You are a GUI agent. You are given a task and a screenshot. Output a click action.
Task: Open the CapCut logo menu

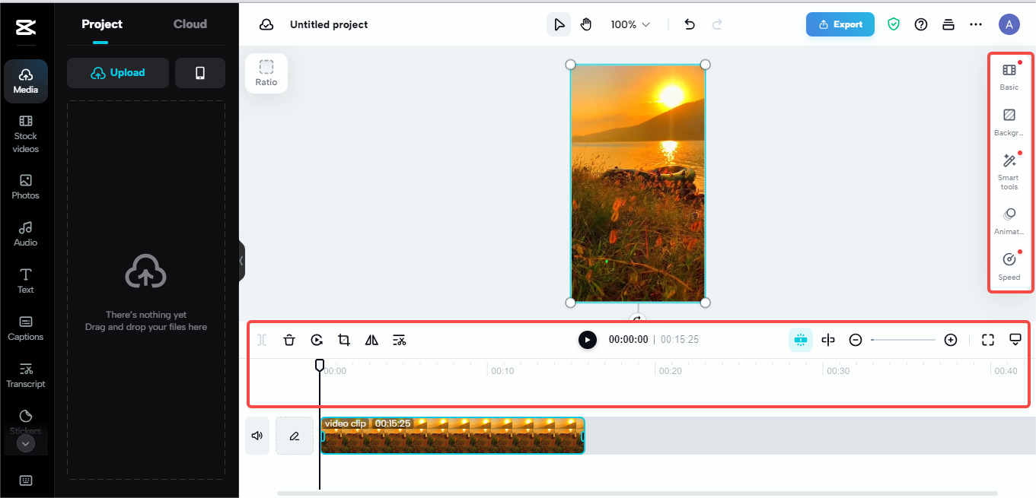pos(25,28)
